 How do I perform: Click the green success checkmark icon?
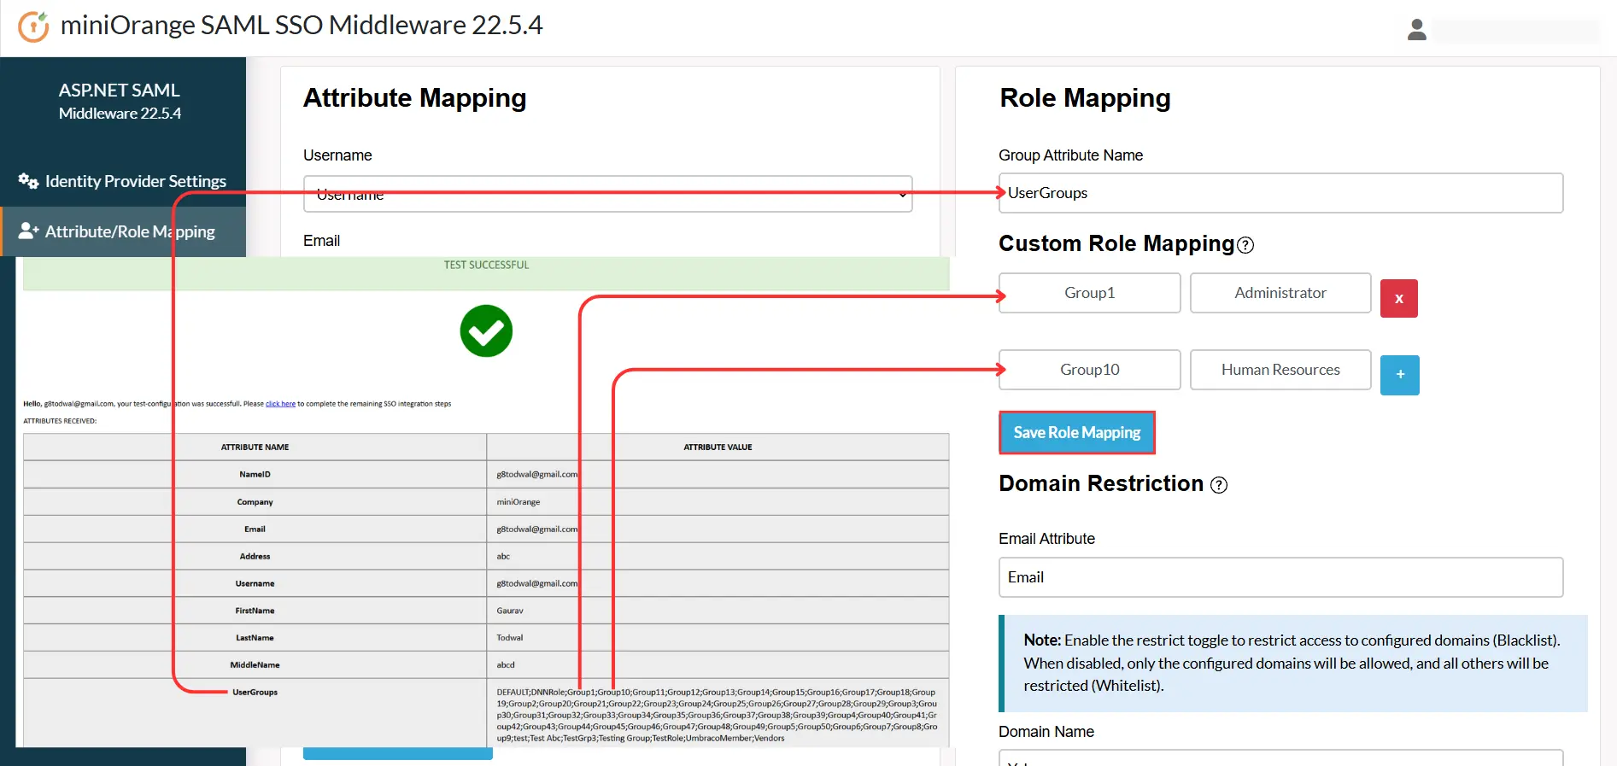coord(486,331)
